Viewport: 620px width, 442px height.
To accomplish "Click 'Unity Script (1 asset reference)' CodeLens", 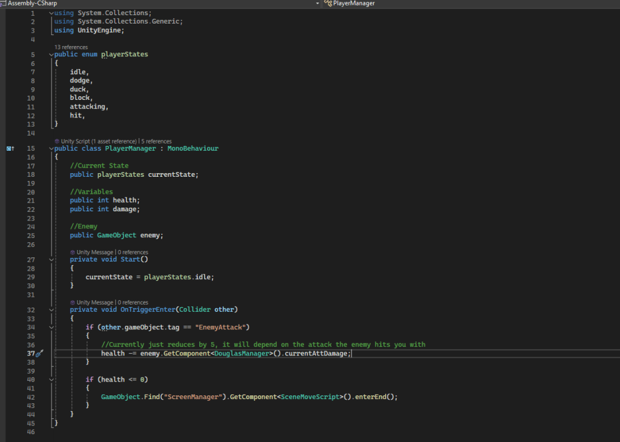I will (99, 142).
